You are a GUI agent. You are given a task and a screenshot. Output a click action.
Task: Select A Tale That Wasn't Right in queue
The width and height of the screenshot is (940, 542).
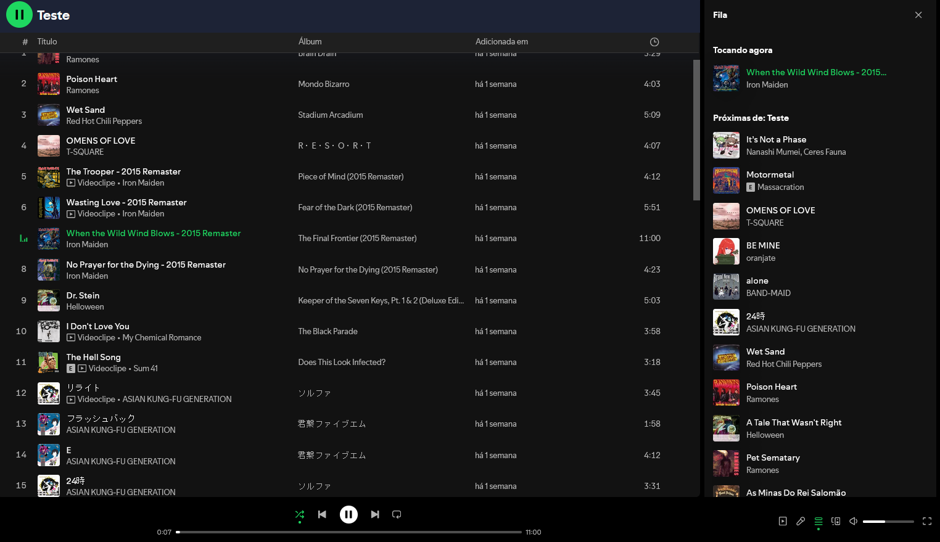(794, 422)
